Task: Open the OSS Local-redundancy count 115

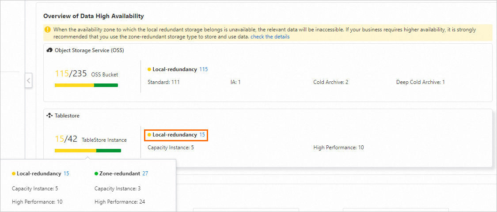Action: [204, 69]
